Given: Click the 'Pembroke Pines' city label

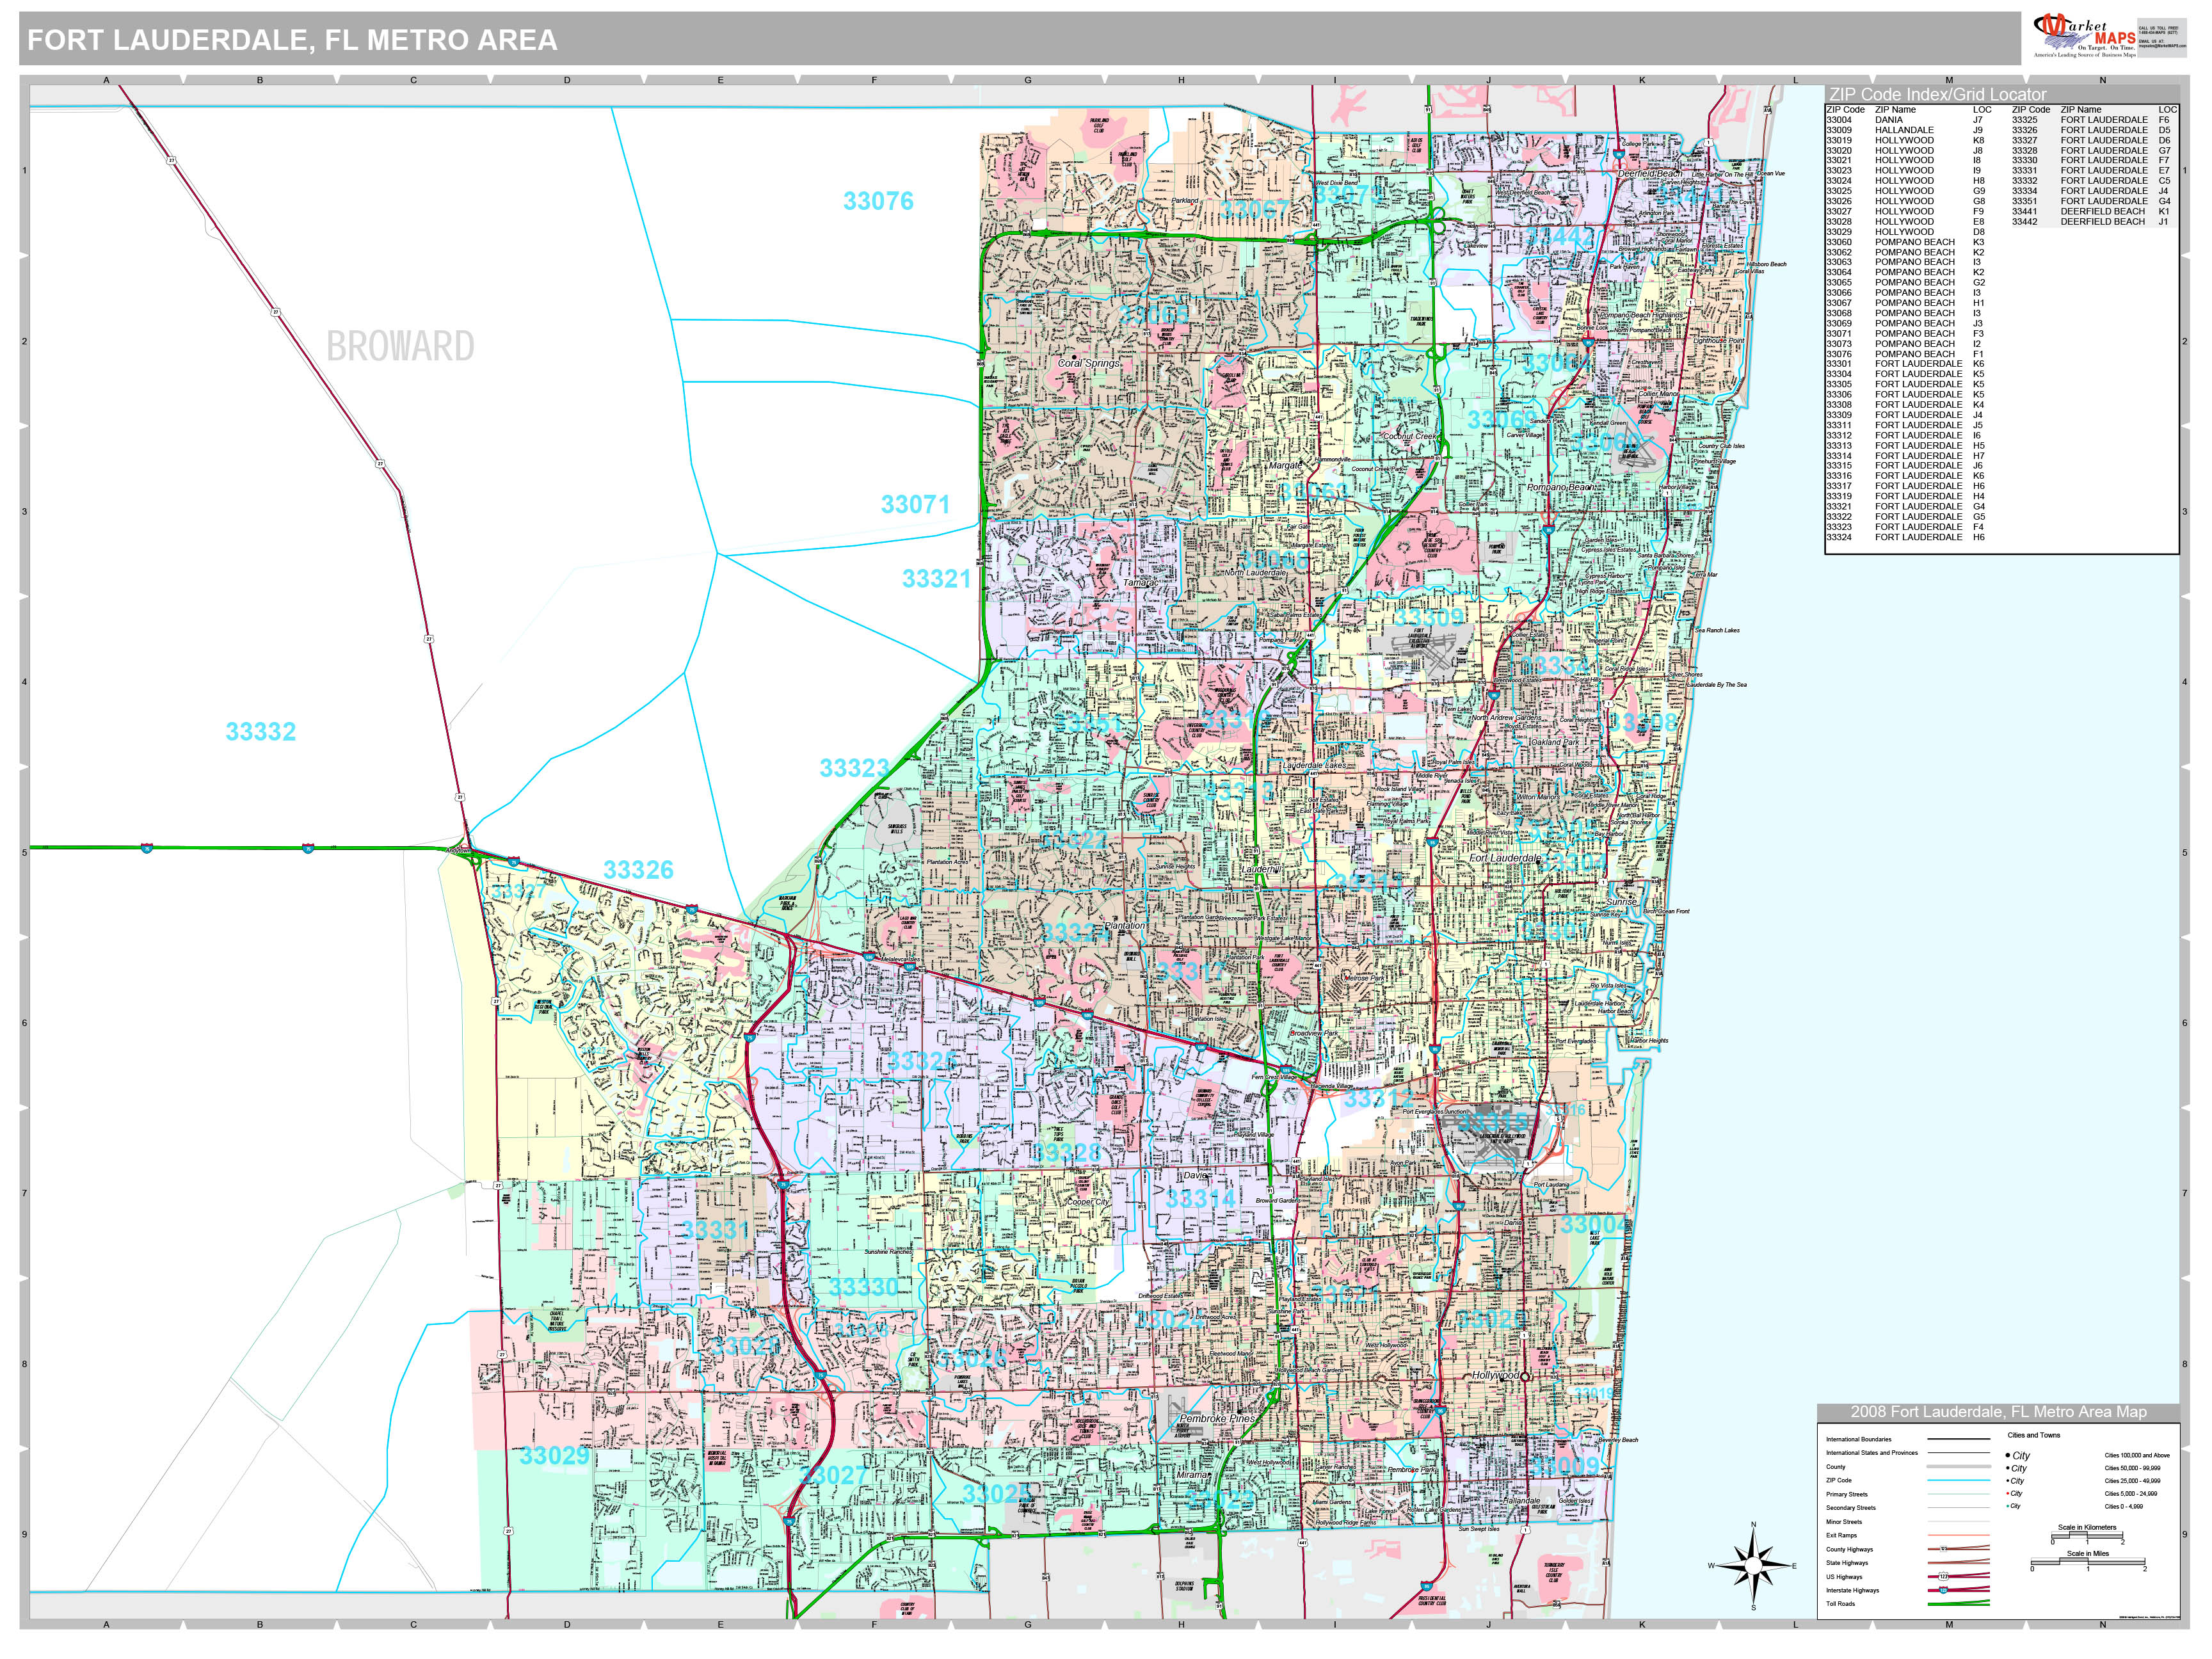Looking at the screenshot, I should click(x=1217, y=1418).
